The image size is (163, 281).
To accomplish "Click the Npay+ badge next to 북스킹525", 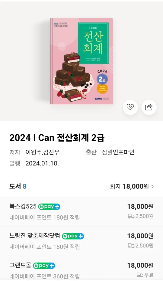I will point(49,207).
